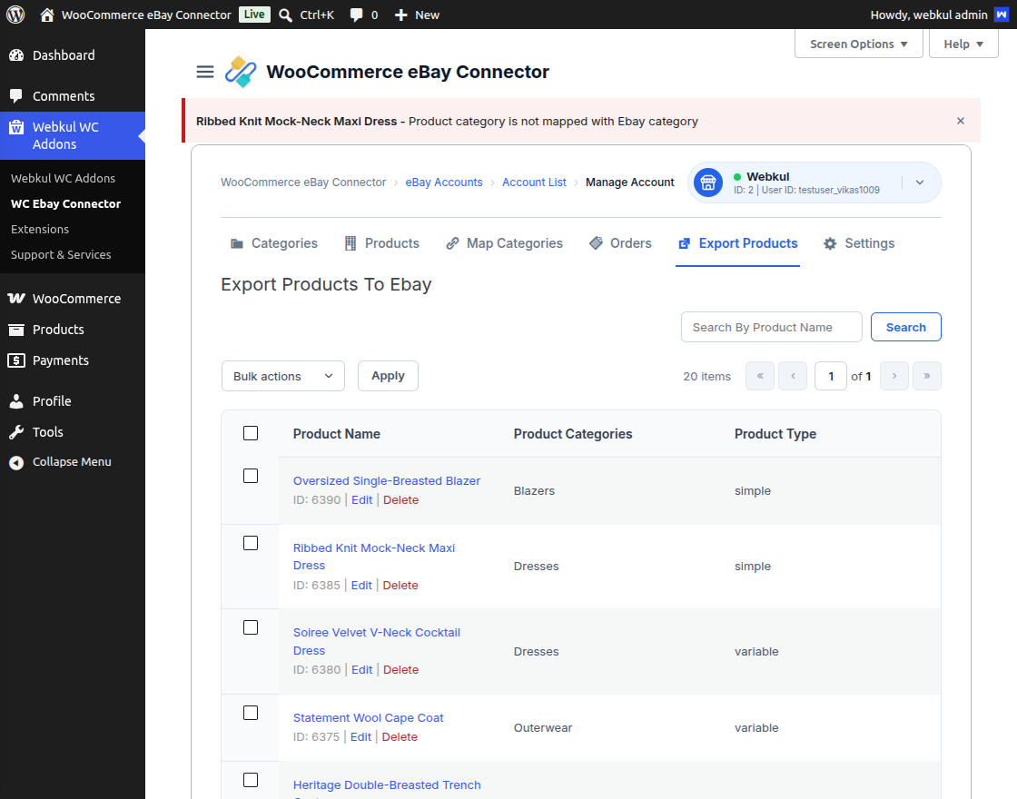Click the Products tab building icon
This screenshot has height=799, width=1017.
pyautogui.click(x=351, y=243)
